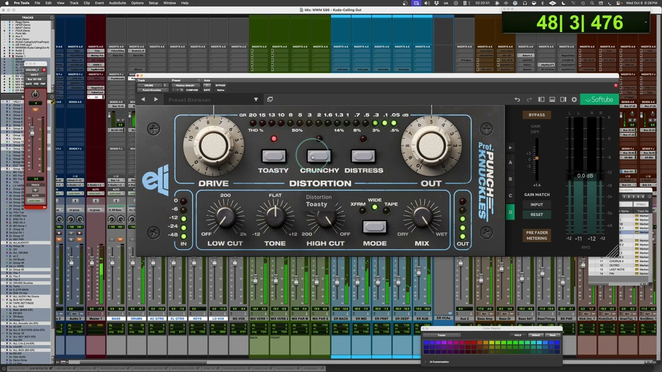The height and width of the screenshot is (372, 662).
Task: Open the plugin's extended window icon beside preset browser
Action: tap(270, 99)
